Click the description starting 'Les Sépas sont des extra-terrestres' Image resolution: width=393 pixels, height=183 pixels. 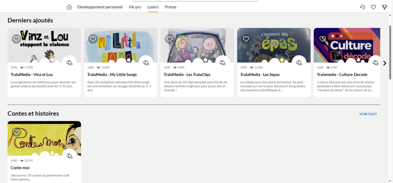pyautogui.click(x=272, y=86)
